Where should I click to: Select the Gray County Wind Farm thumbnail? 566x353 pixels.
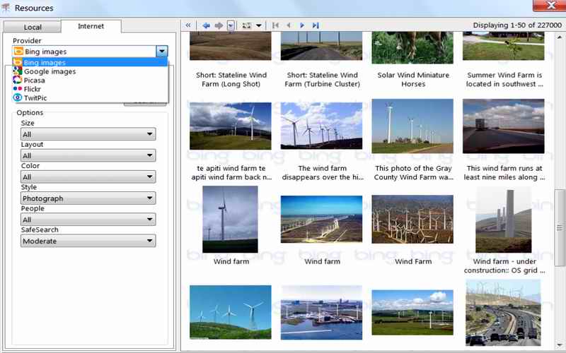pyautogui.click(x=412, y=126)
